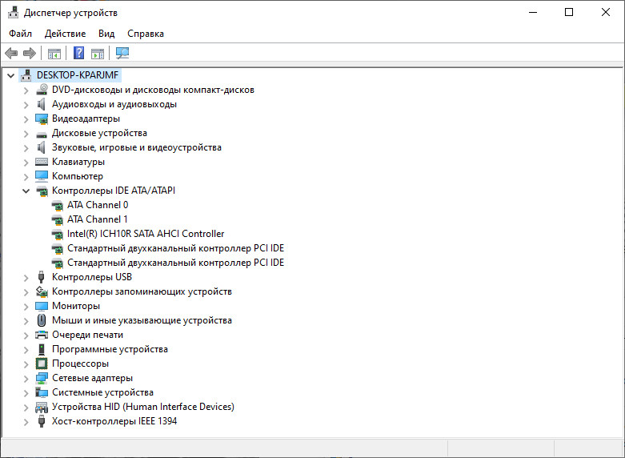Select Устройства HID (Human Interface Devices) label

(x=142, y=407)
